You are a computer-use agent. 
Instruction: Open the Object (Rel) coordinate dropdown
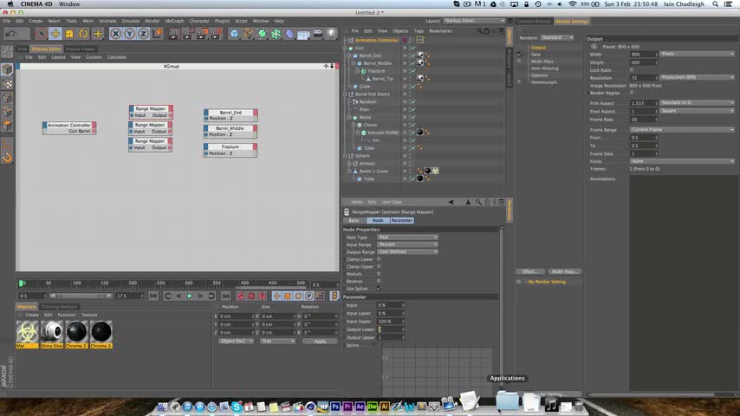tap(237, 341)
